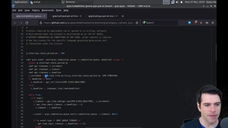
Task: Go back to the previous page
Action: [15, 23]
